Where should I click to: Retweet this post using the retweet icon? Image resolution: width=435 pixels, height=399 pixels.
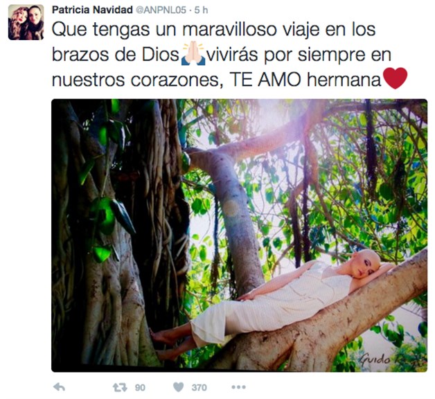click(120, 387)
